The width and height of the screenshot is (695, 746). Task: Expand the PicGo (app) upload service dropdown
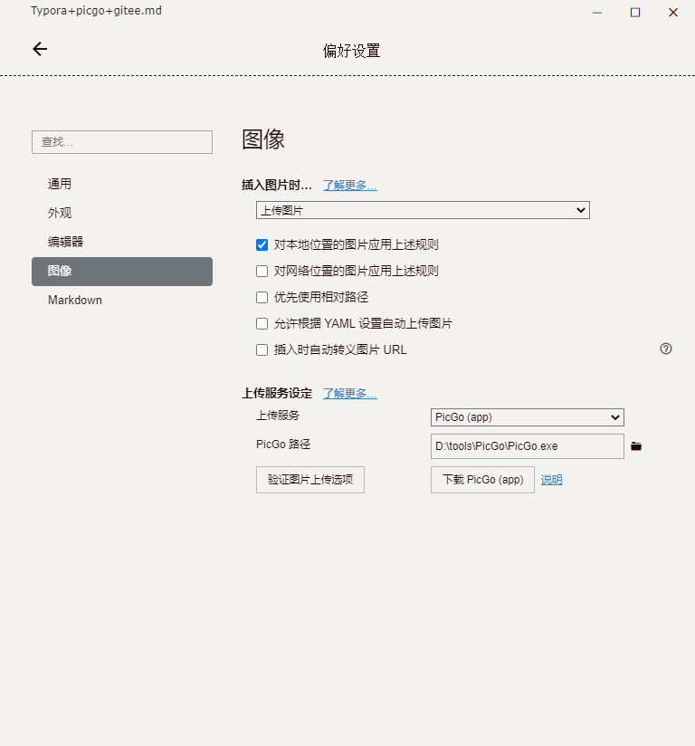[x=527, y=417]
